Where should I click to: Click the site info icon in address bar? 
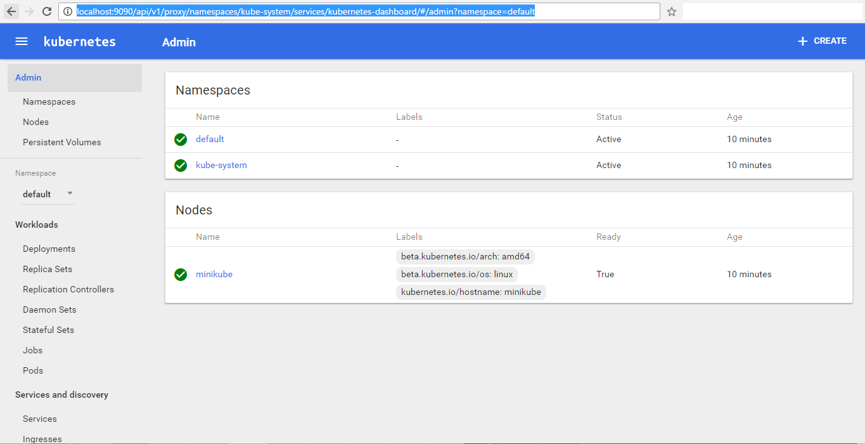click(x=68, y=11)
